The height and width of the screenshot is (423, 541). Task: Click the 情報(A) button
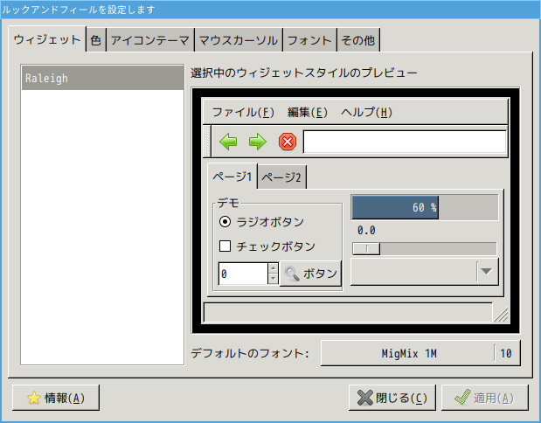click(x=56, y=398)
